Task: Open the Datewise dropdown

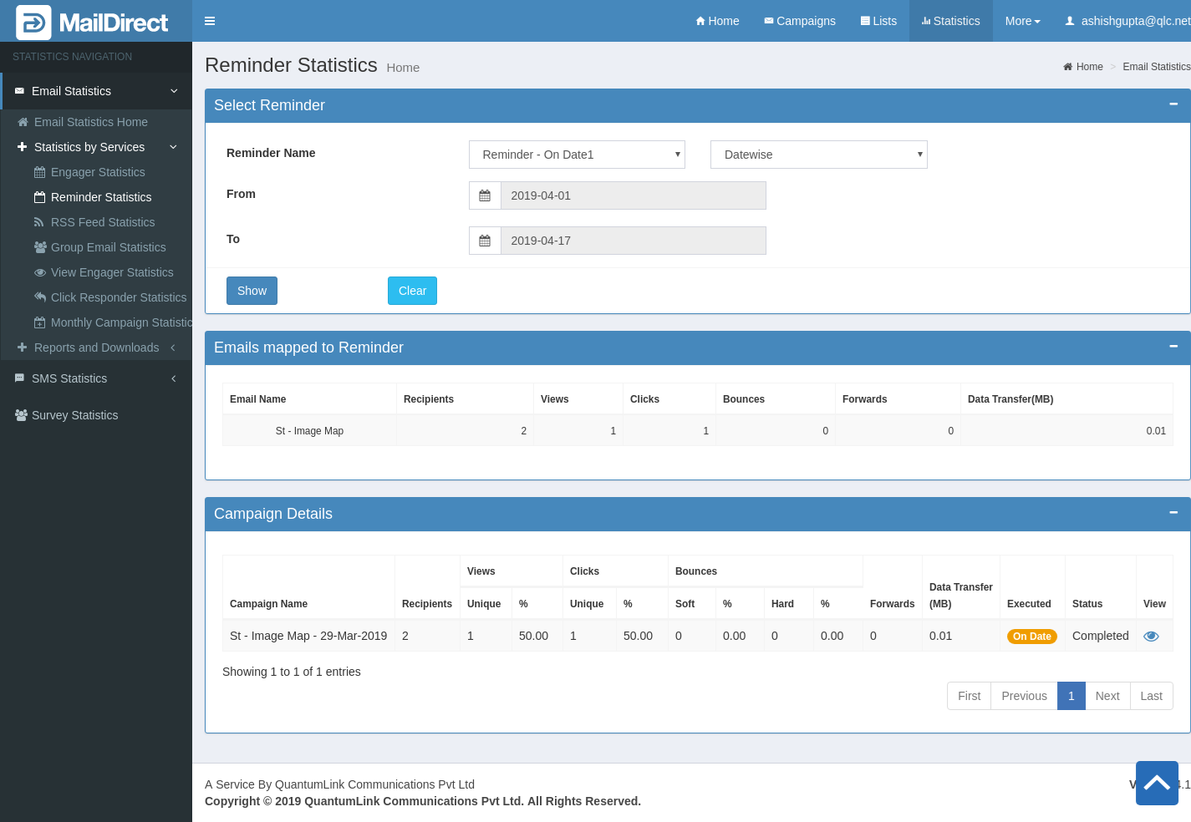Action: [818, 155]
